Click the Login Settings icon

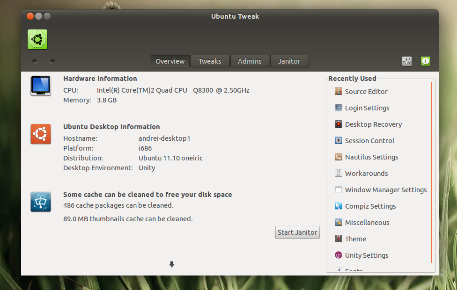coord(339,108)
